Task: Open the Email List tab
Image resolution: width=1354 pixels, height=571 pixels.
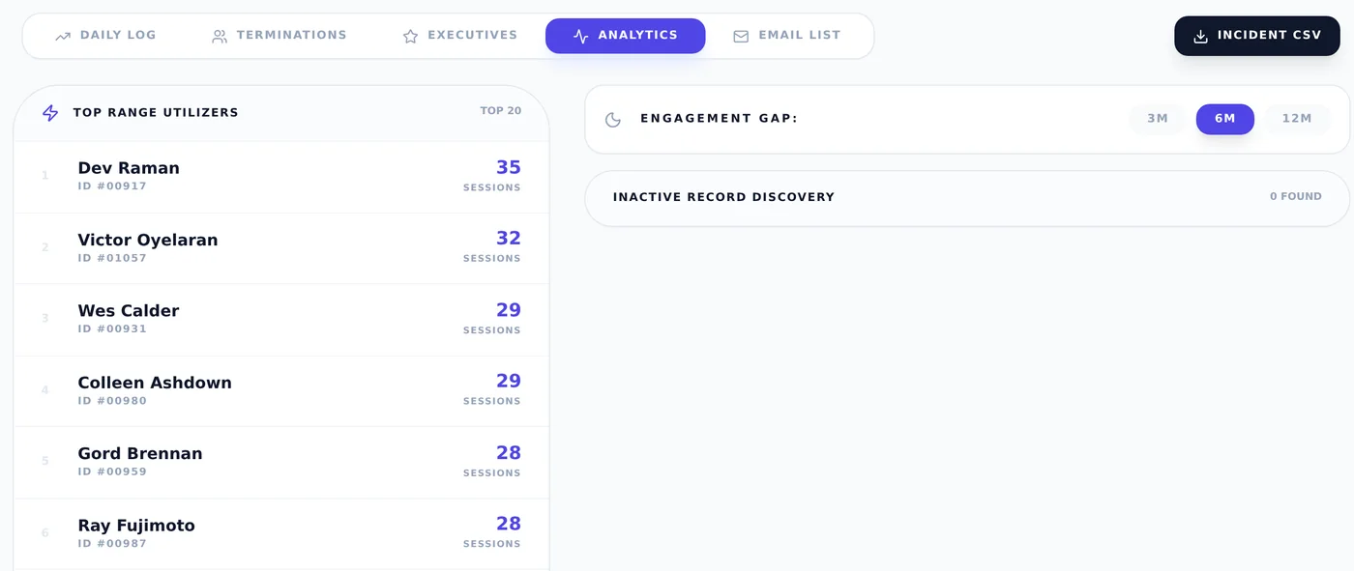Action: (x=786, y=36)
